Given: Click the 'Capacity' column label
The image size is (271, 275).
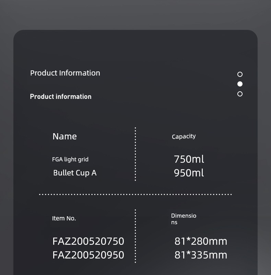Looking at the screenshot, I should 184,136.
